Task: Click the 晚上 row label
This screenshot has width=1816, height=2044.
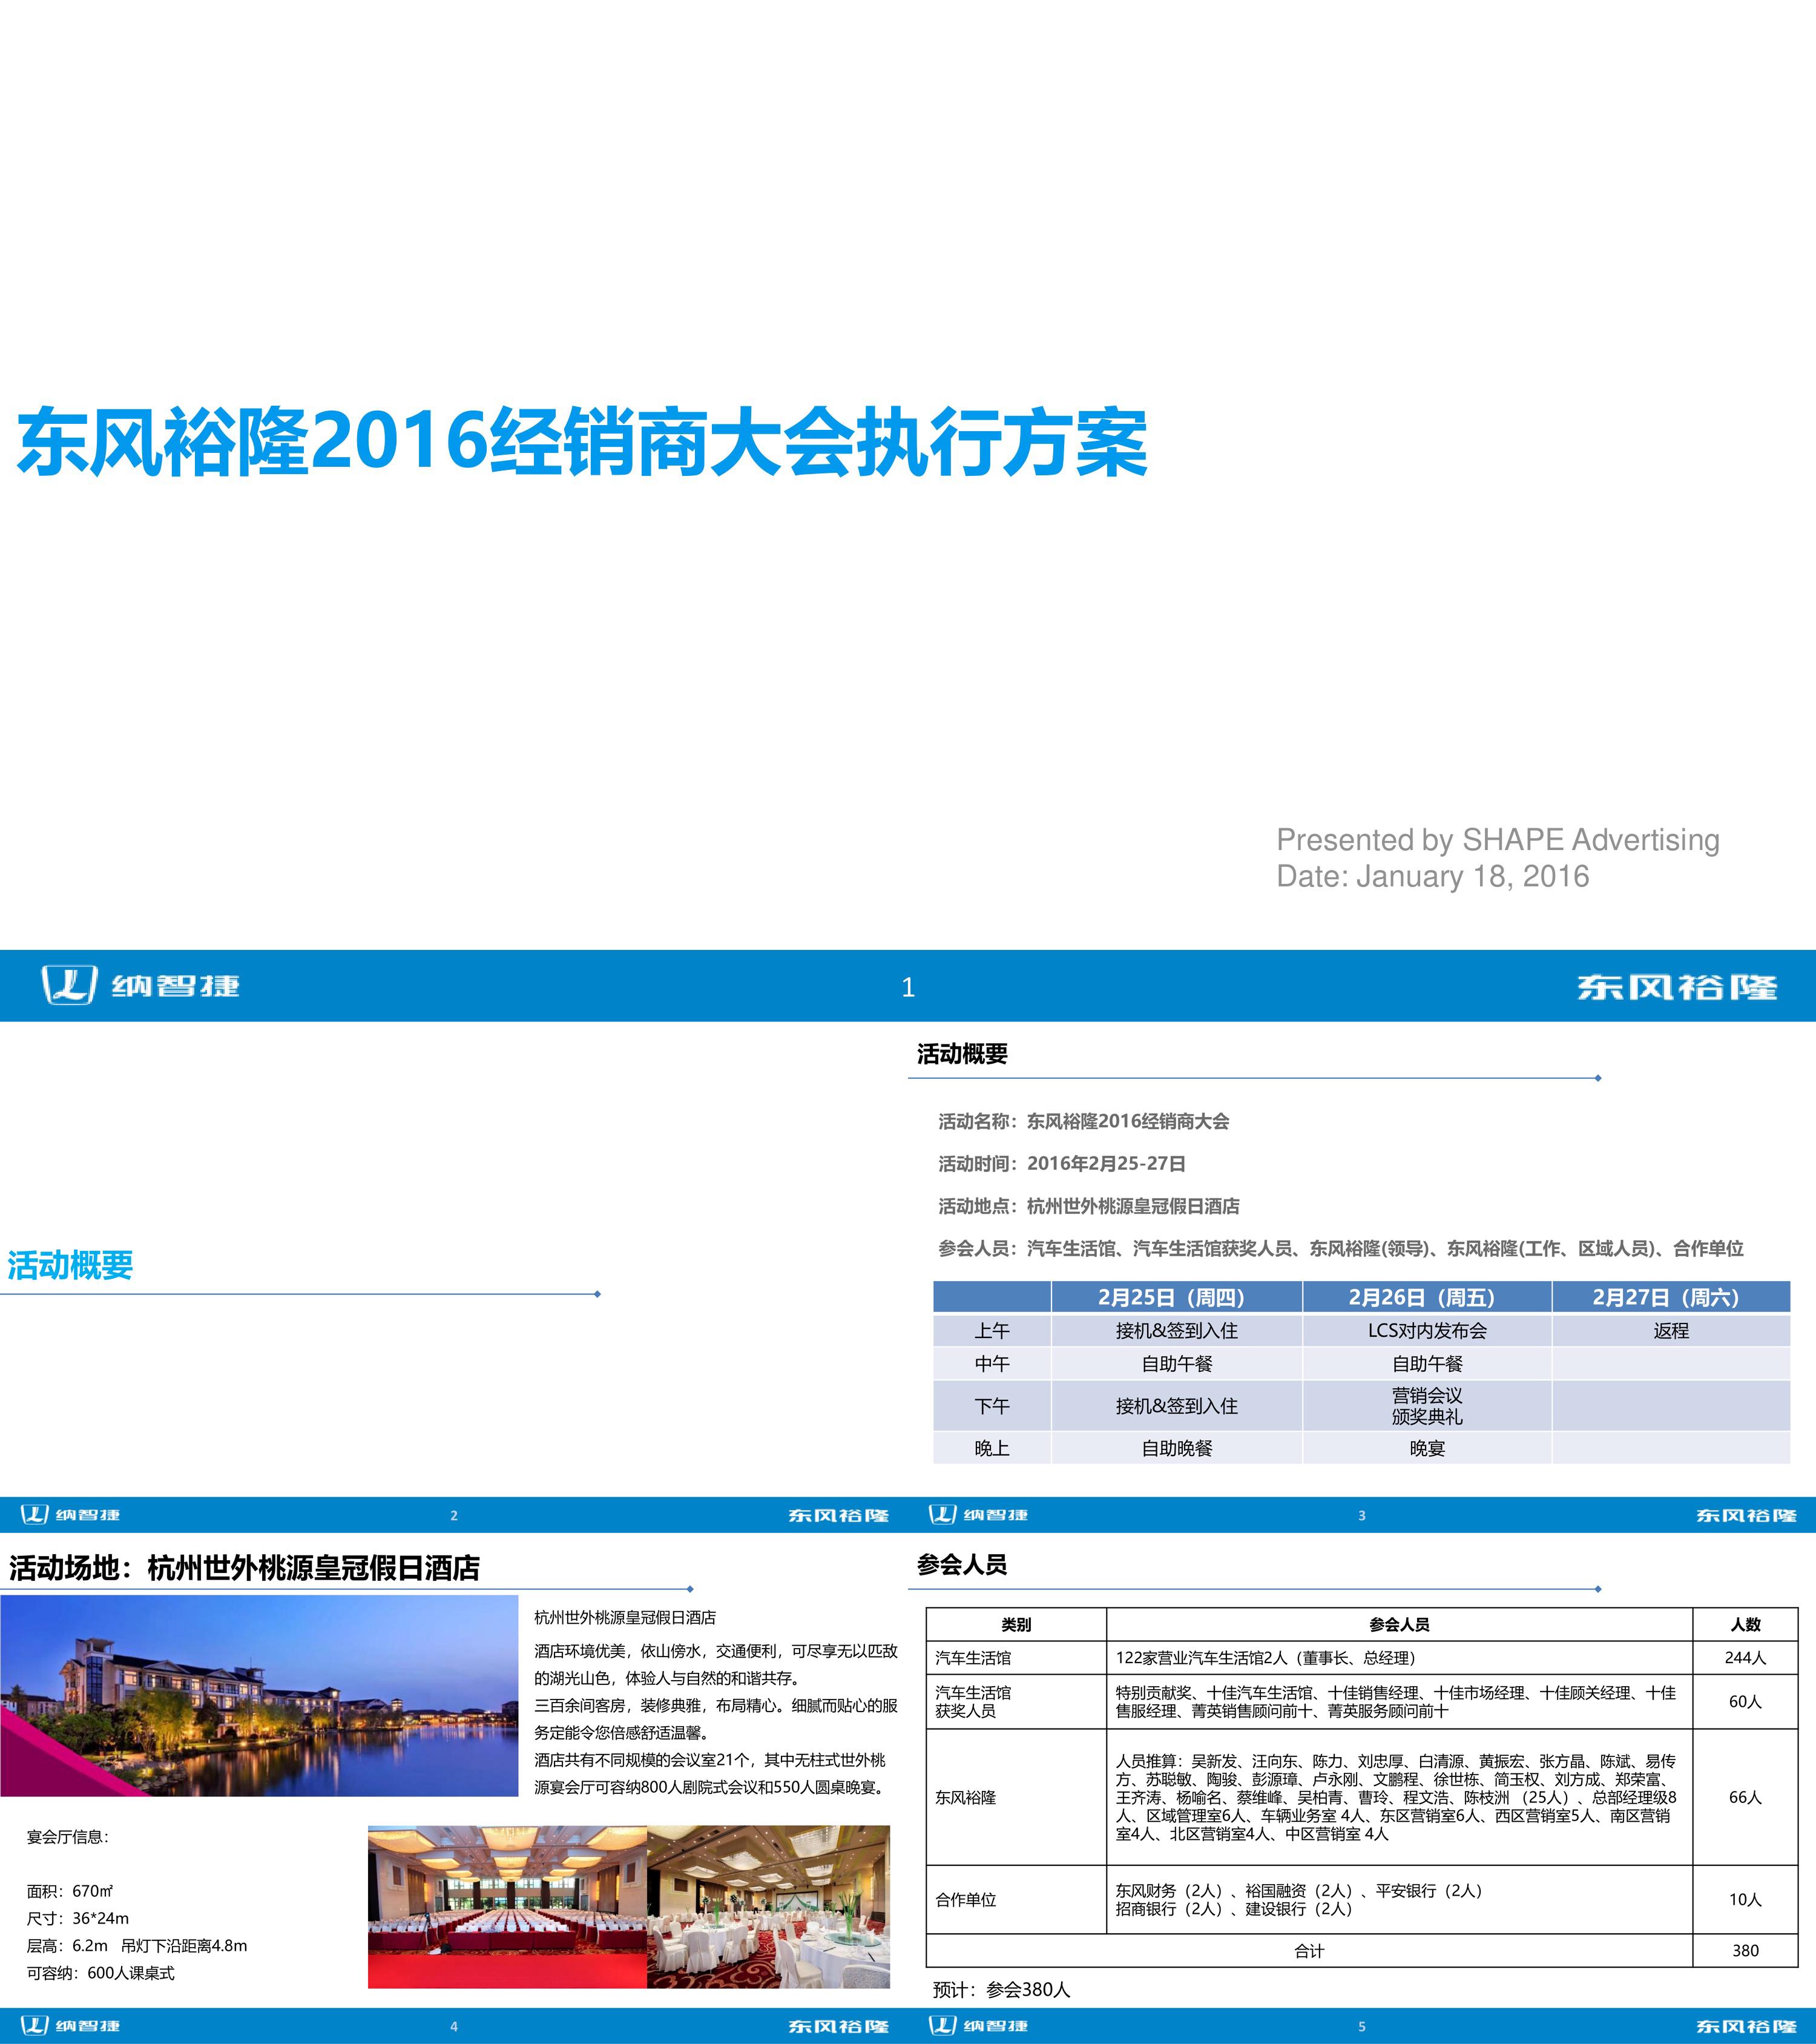Action: click(992, 1447)
